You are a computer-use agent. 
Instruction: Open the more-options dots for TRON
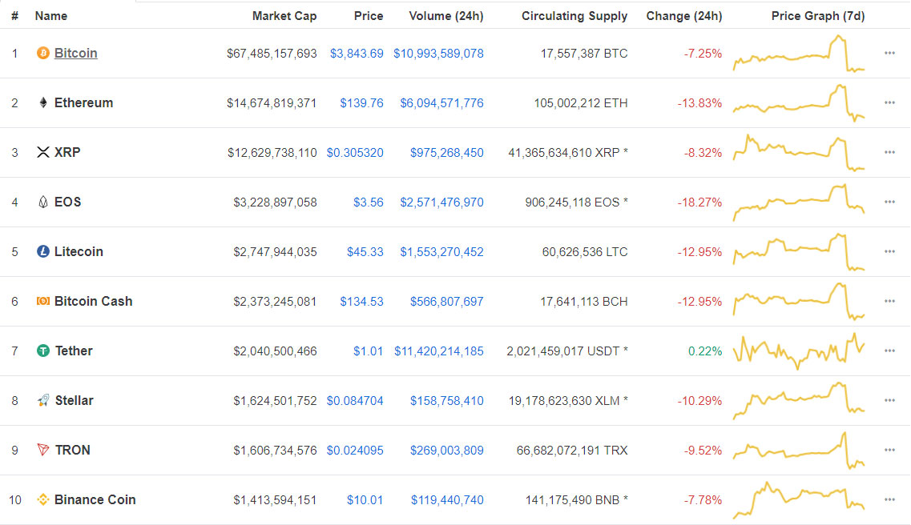click(x=889, y=450)
